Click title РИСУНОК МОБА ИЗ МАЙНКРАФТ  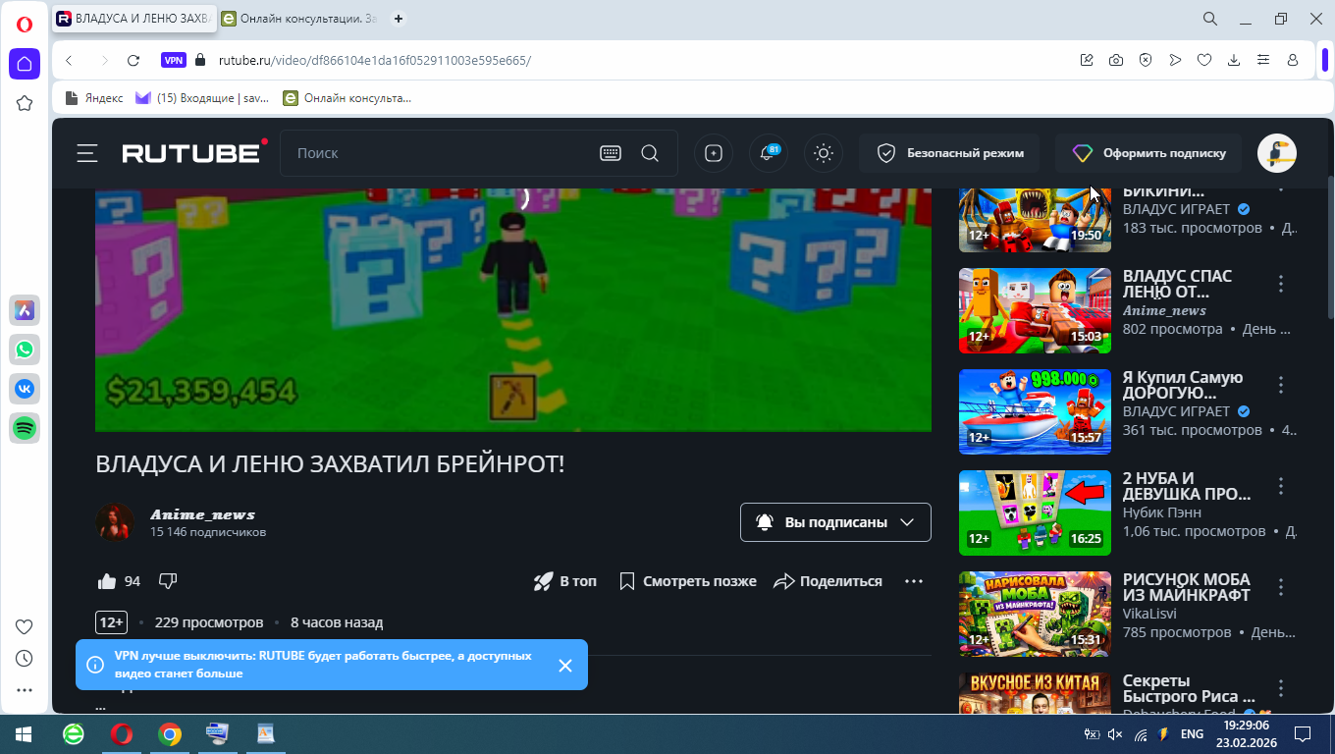click(1187, 587)
